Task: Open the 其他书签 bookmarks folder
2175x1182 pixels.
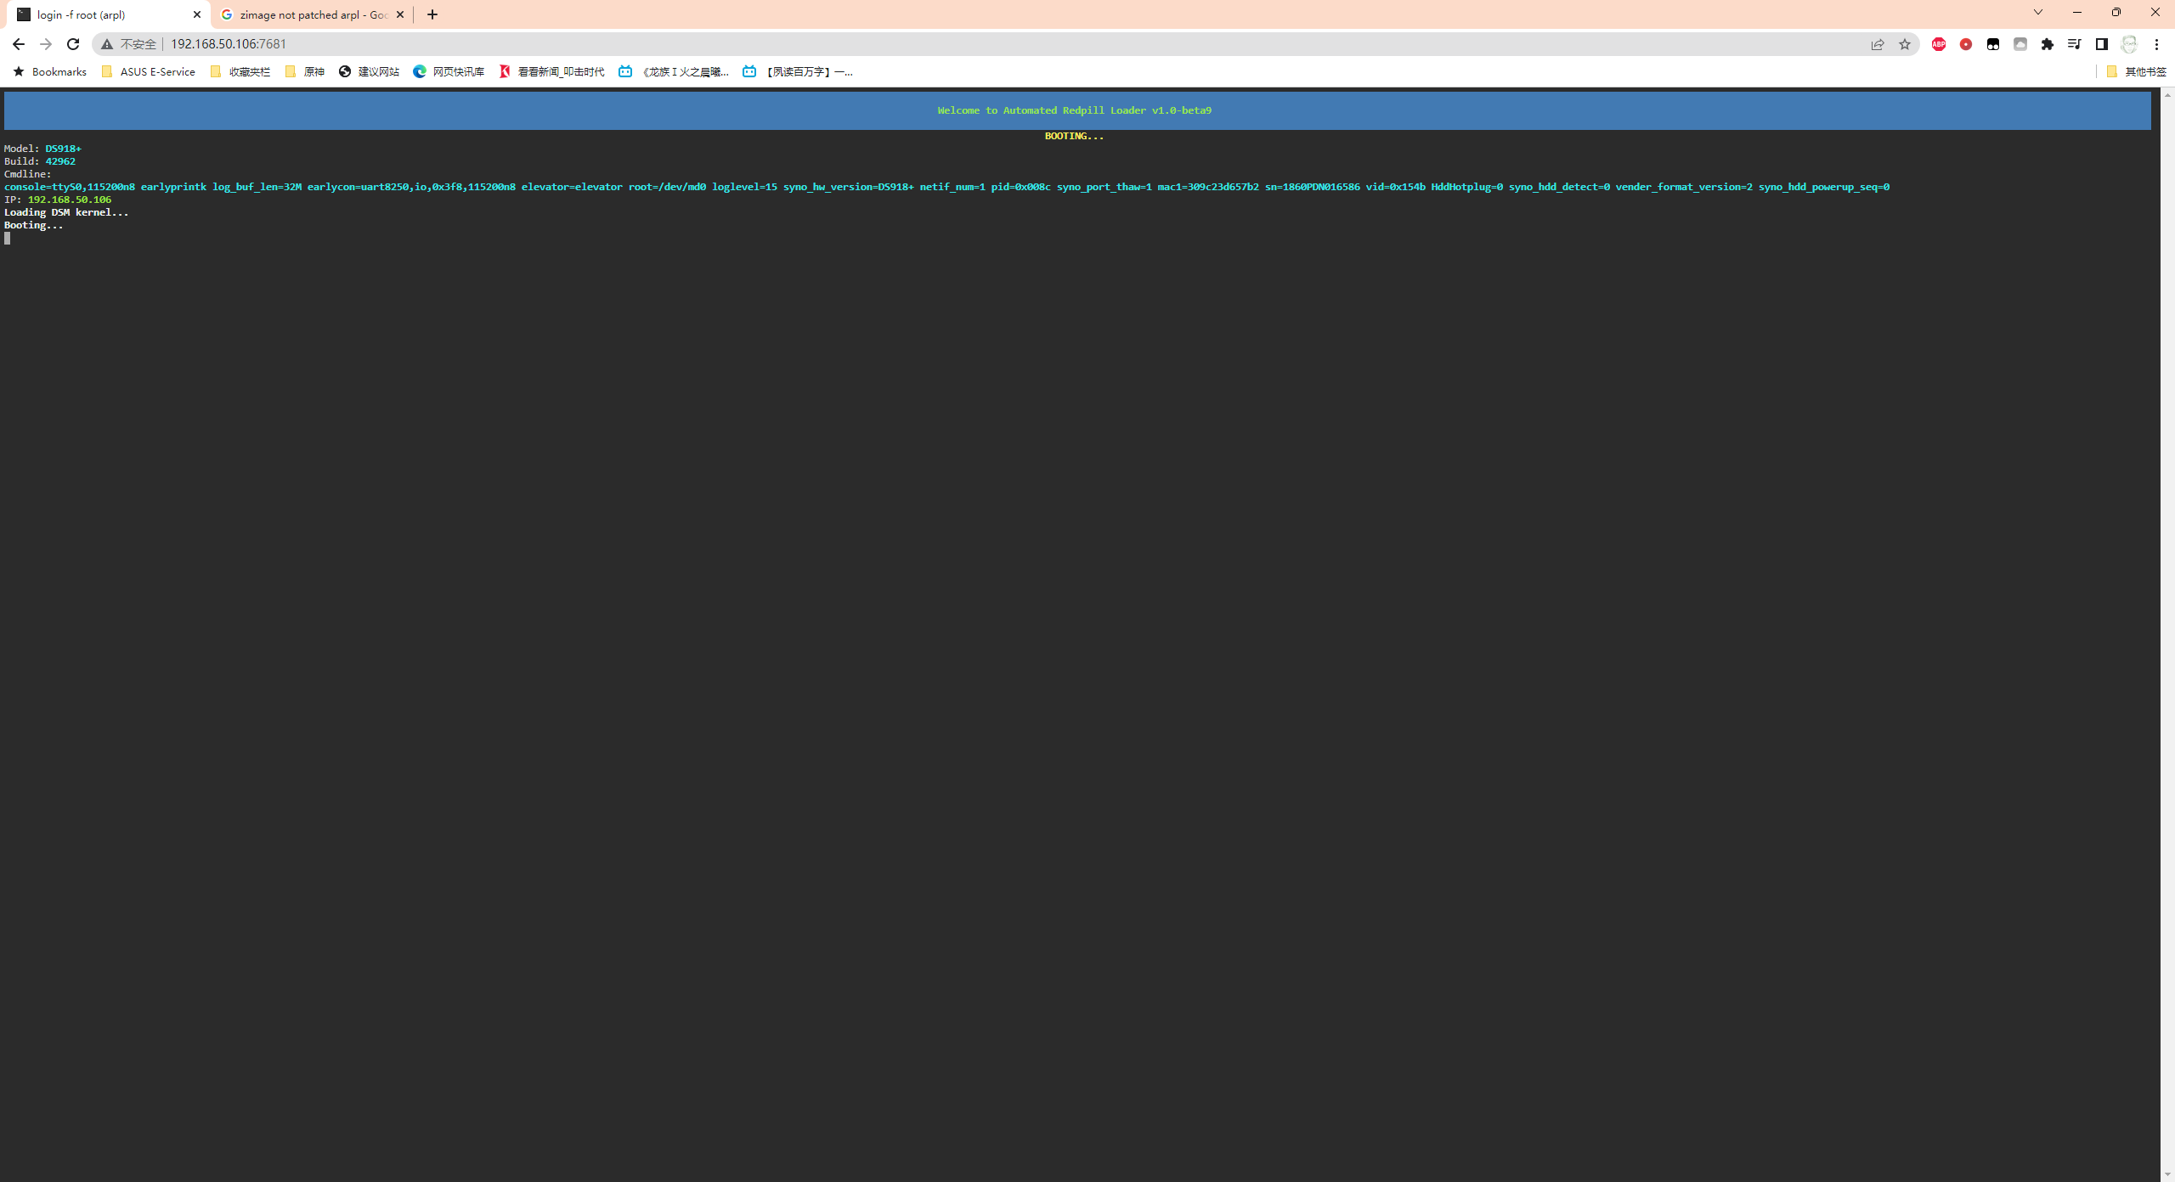Action: coord(2136,72)
